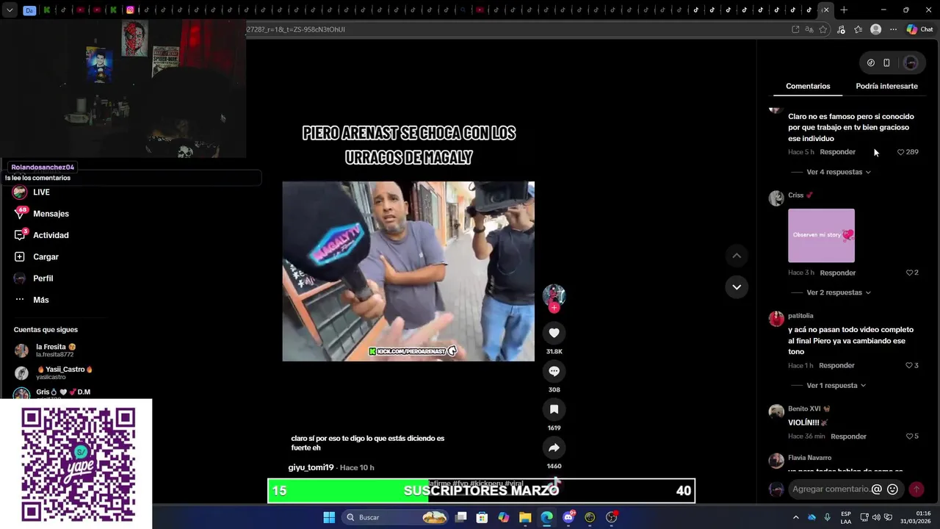This screenshot has height=529, width=940.
Task: Expand Ver 1 respuesta replies
Action: pos(836,385)
